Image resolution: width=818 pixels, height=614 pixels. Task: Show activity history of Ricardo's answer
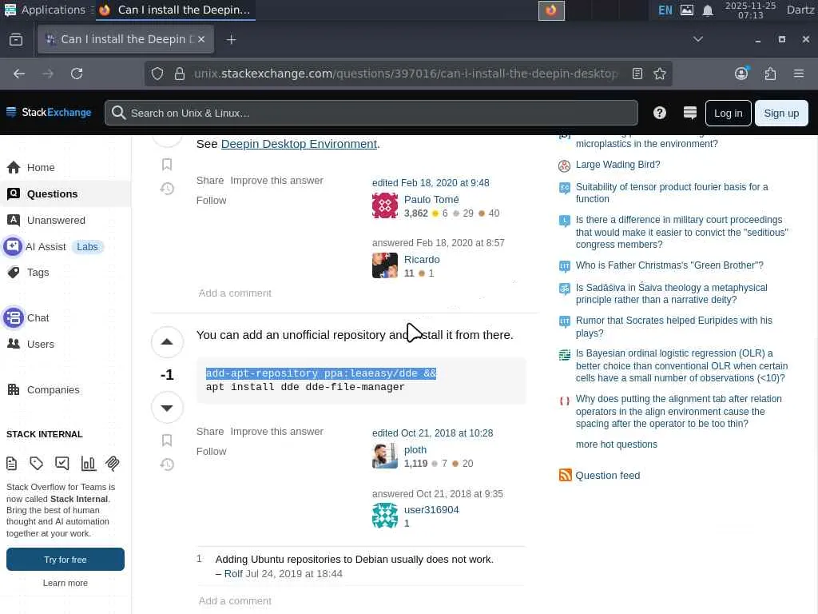[x=167, y=189]
